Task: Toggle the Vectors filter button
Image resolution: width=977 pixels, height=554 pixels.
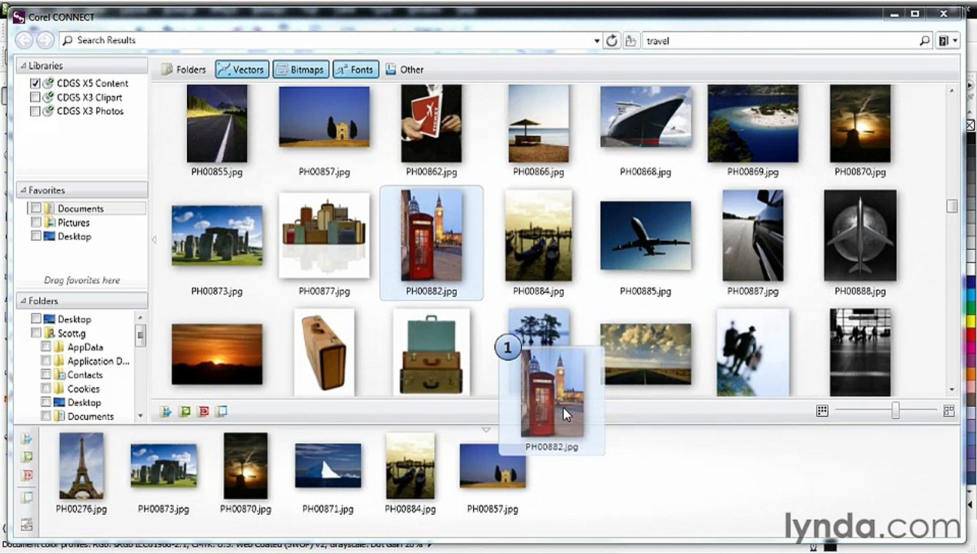Action: tap(241, 69)
